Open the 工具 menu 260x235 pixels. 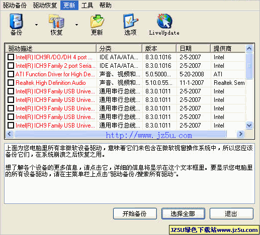87,6
